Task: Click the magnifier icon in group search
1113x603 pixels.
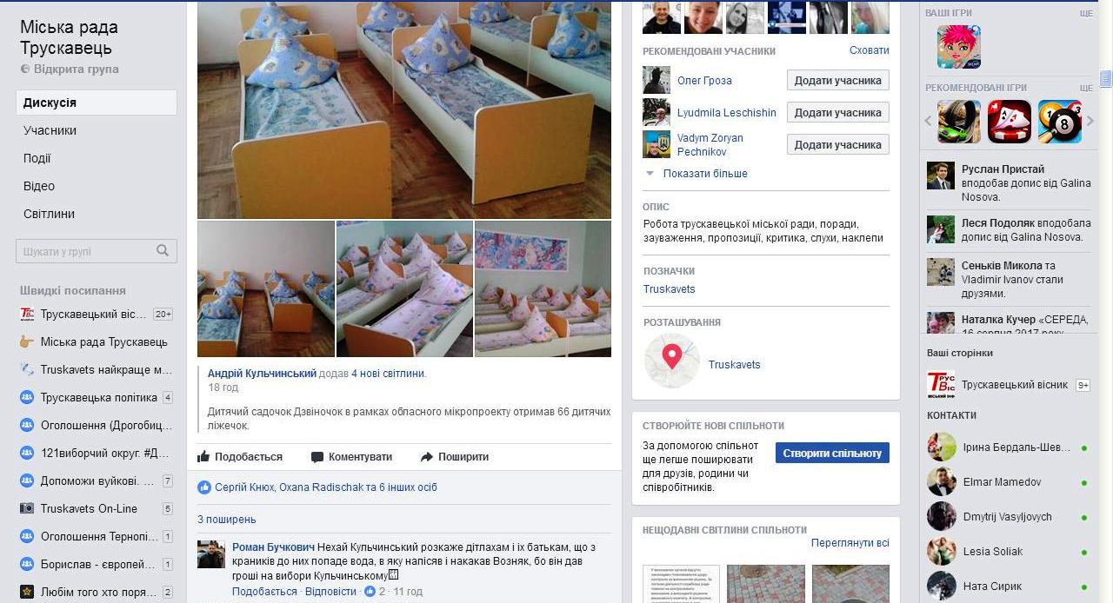Action: (x=163, y=251)
